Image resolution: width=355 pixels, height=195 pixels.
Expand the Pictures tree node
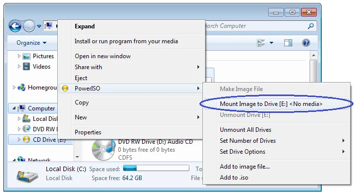click(x=19, y=56)
